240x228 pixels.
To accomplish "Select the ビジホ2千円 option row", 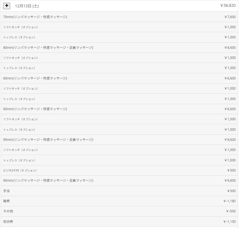I will [20, 170].
